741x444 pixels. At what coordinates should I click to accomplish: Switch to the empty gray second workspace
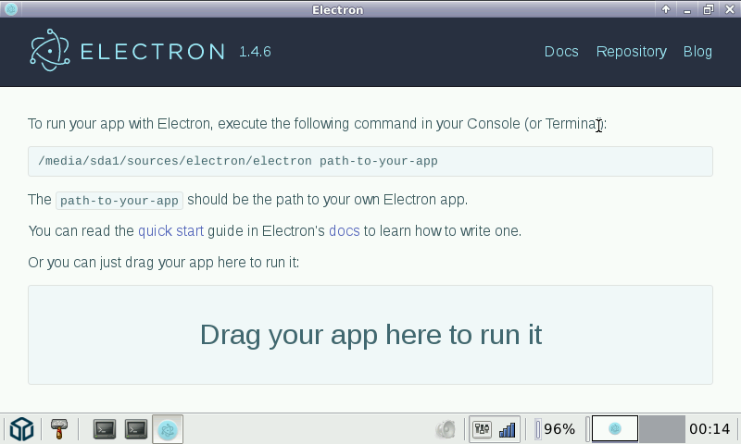coord(662,429)
